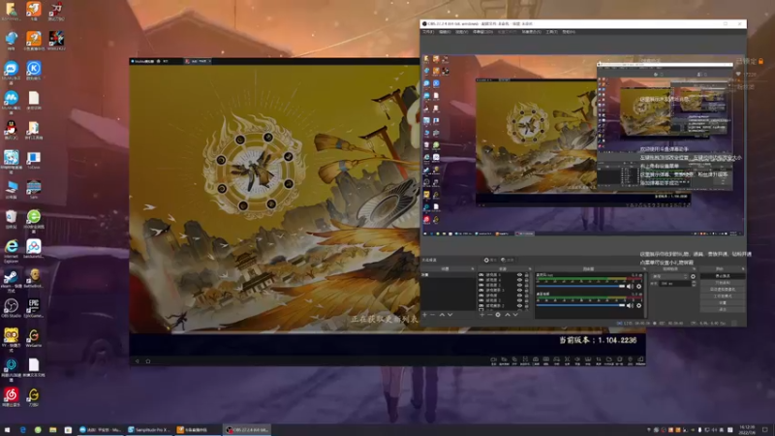
Task: Open the scene transition type dropdown
Action: click(x=669, y=276)
